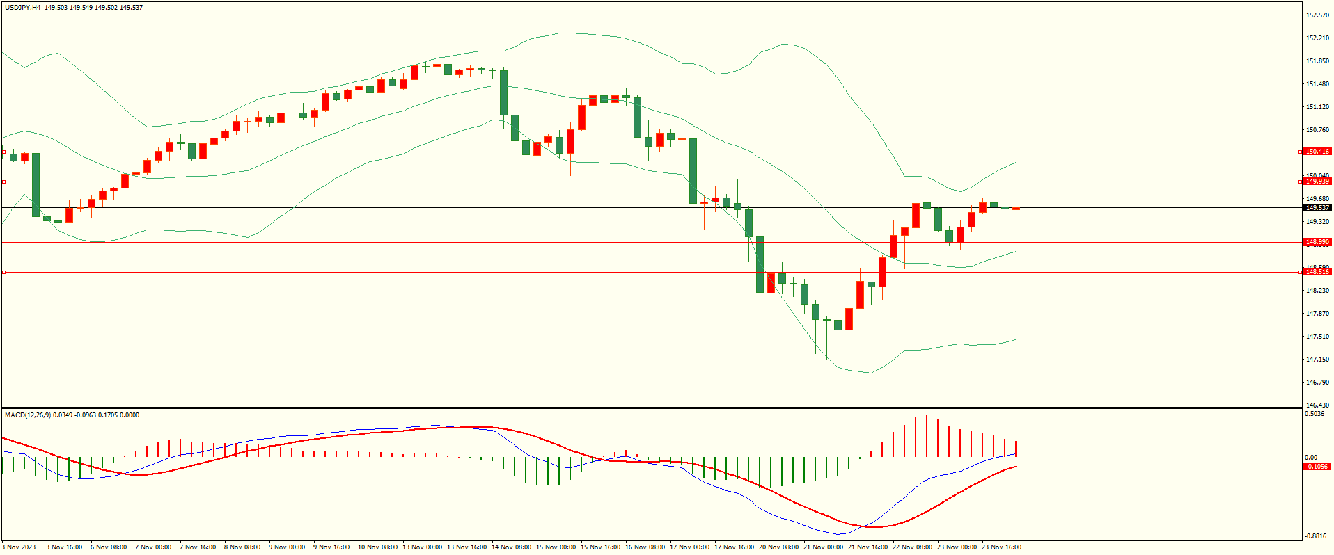Click the 146.790 price scale value
The height and width of the screenshot is (555, 1334).
click(x=1318, y=383)
